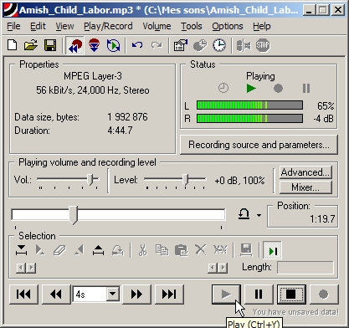This screenshot has height=328, width=349.
Task: Click the Play transport button
Action: tap(226, 294)
